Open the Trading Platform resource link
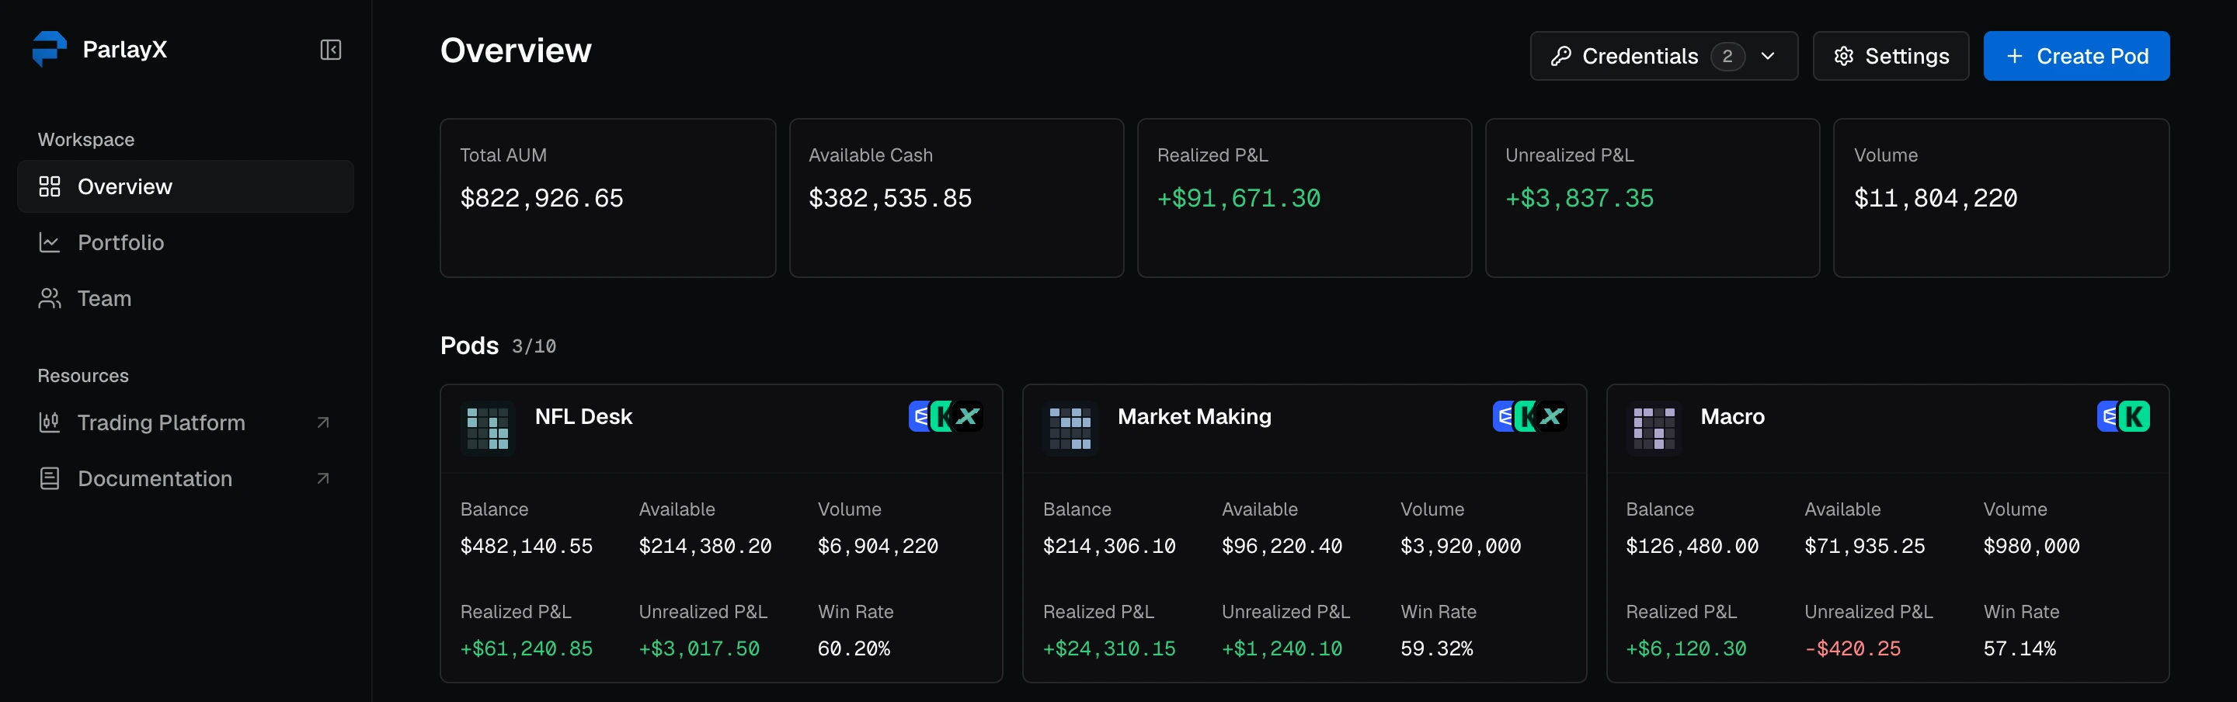The height and width of the screenshot is (702, 2237). tap(185, 422)
